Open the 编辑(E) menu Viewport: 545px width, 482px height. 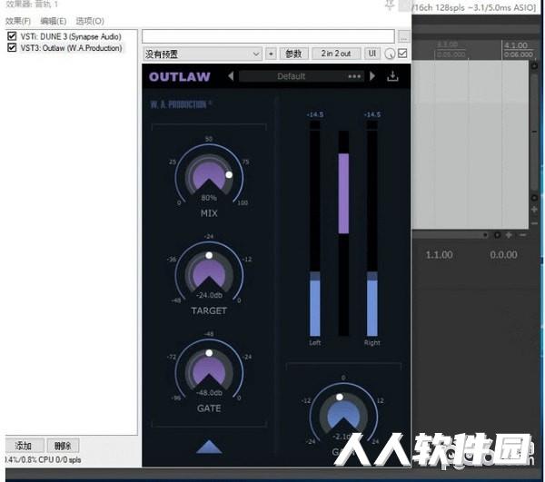pyautogui.click(x=54, y=21)
